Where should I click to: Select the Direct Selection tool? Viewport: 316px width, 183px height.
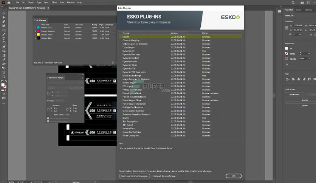click(4, 17)
